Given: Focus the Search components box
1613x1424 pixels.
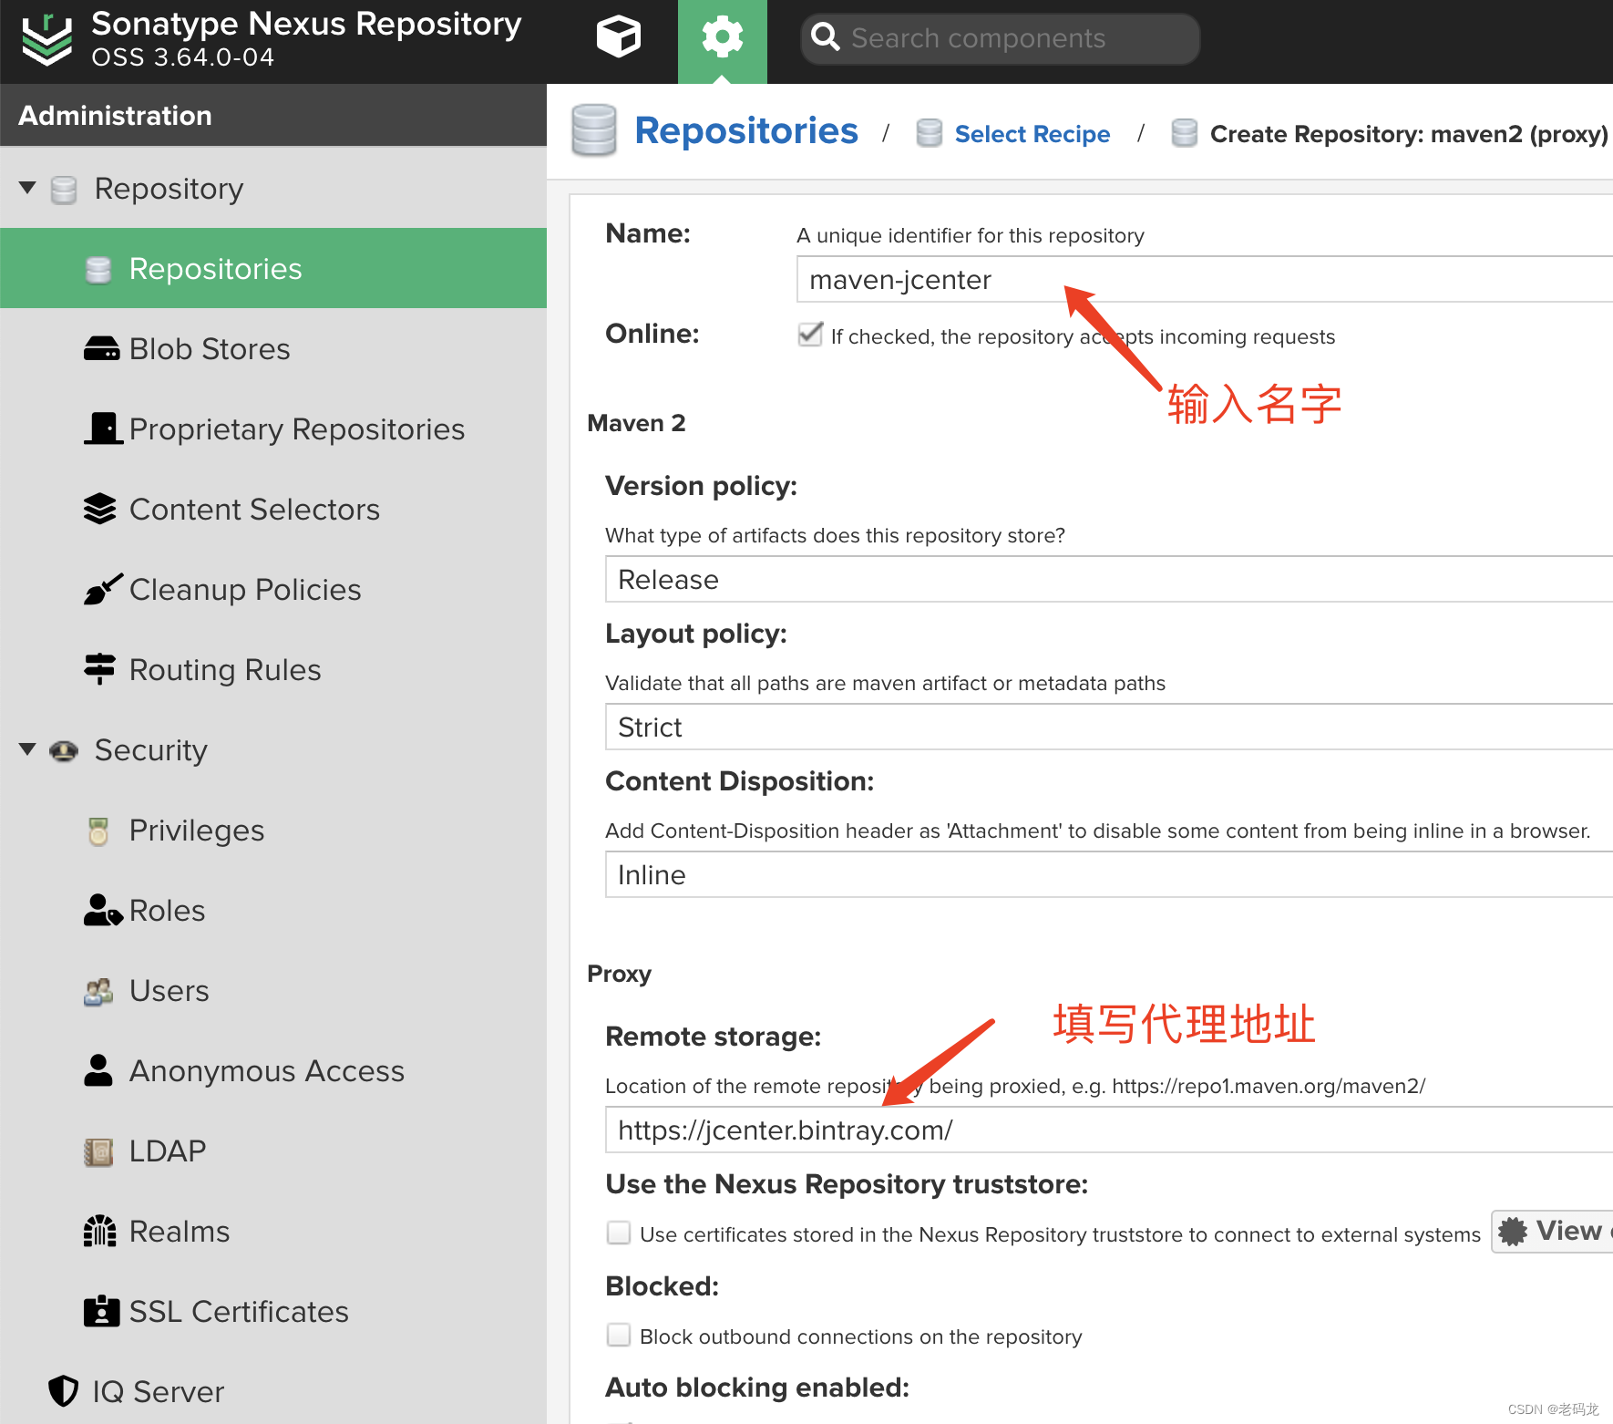Looking at the screenshot, I should point(1001,38).
